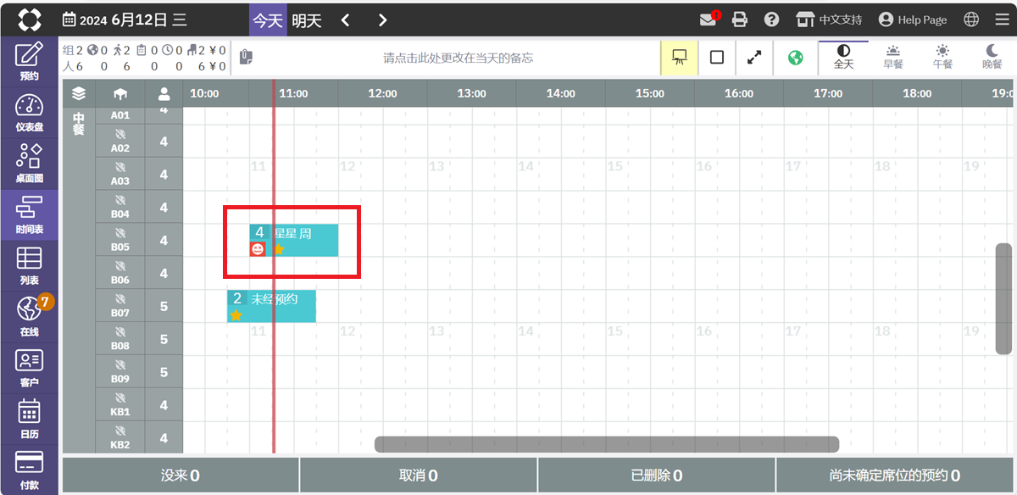Open the 未经预约 walk-in reservation block
Screen dimensions: 1017x495
coord(271,306)
